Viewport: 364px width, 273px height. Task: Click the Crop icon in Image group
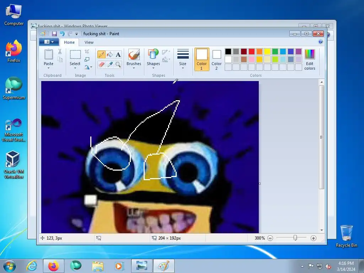87,51
